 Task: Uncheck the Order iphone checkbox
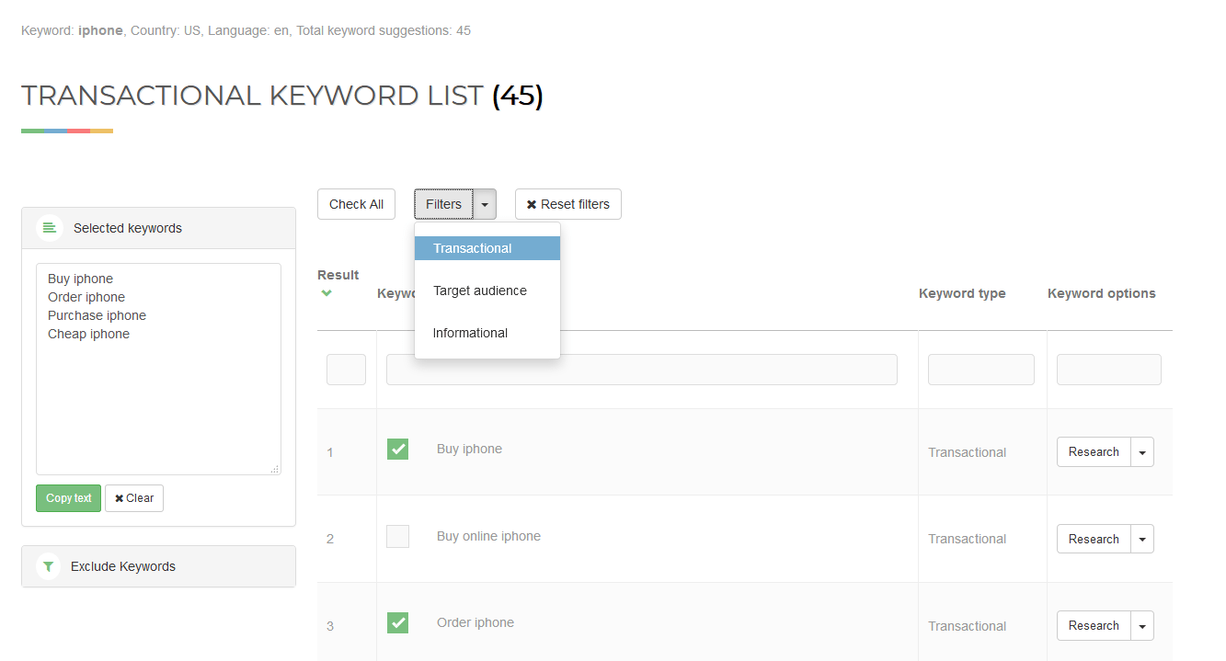[x=397, y=622]
